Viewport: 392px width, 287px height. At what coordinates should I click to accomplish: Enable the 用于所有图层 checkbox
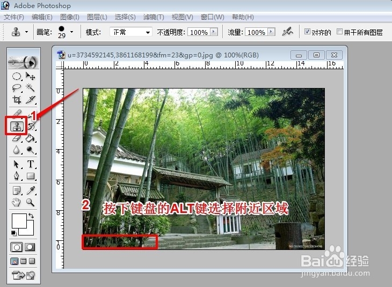[339, 32]
